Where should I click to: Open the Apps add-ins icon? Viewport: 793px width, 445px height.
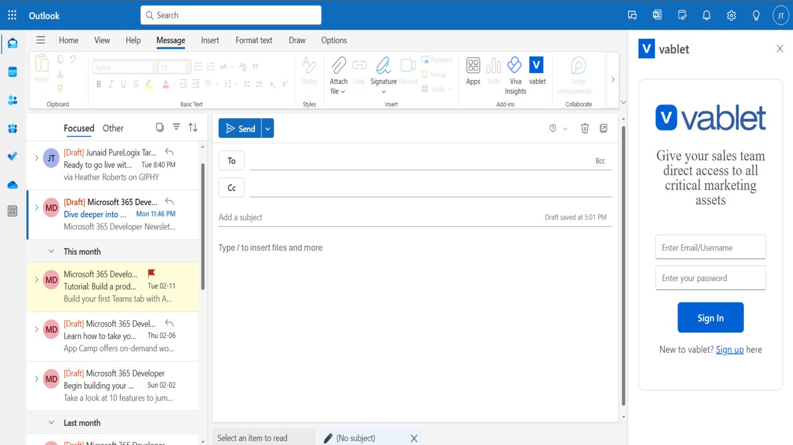tap(473, 65)
